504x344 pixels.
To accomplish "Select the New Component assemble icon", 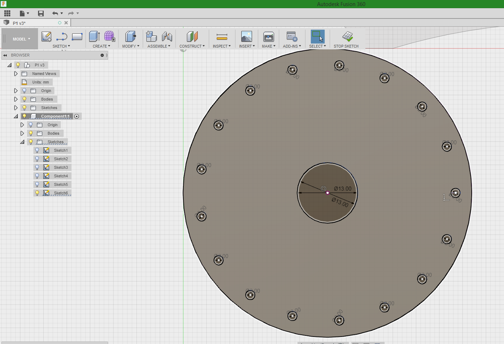I will pyautogui.click(x=151, y=36).
